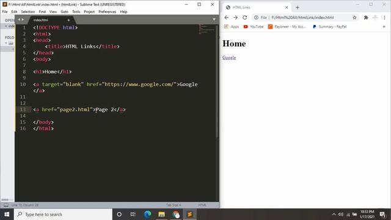
Task: Click line number 10 in gutter
Action: pyautogui.click(x=23, y=84)
